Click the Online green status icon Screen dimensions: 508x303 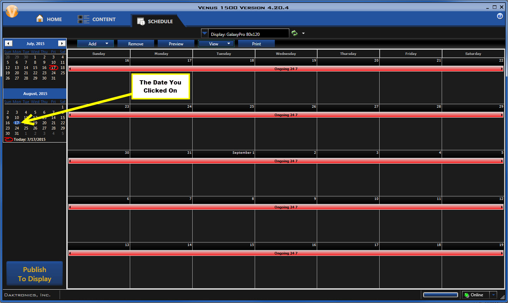(467, 295)
